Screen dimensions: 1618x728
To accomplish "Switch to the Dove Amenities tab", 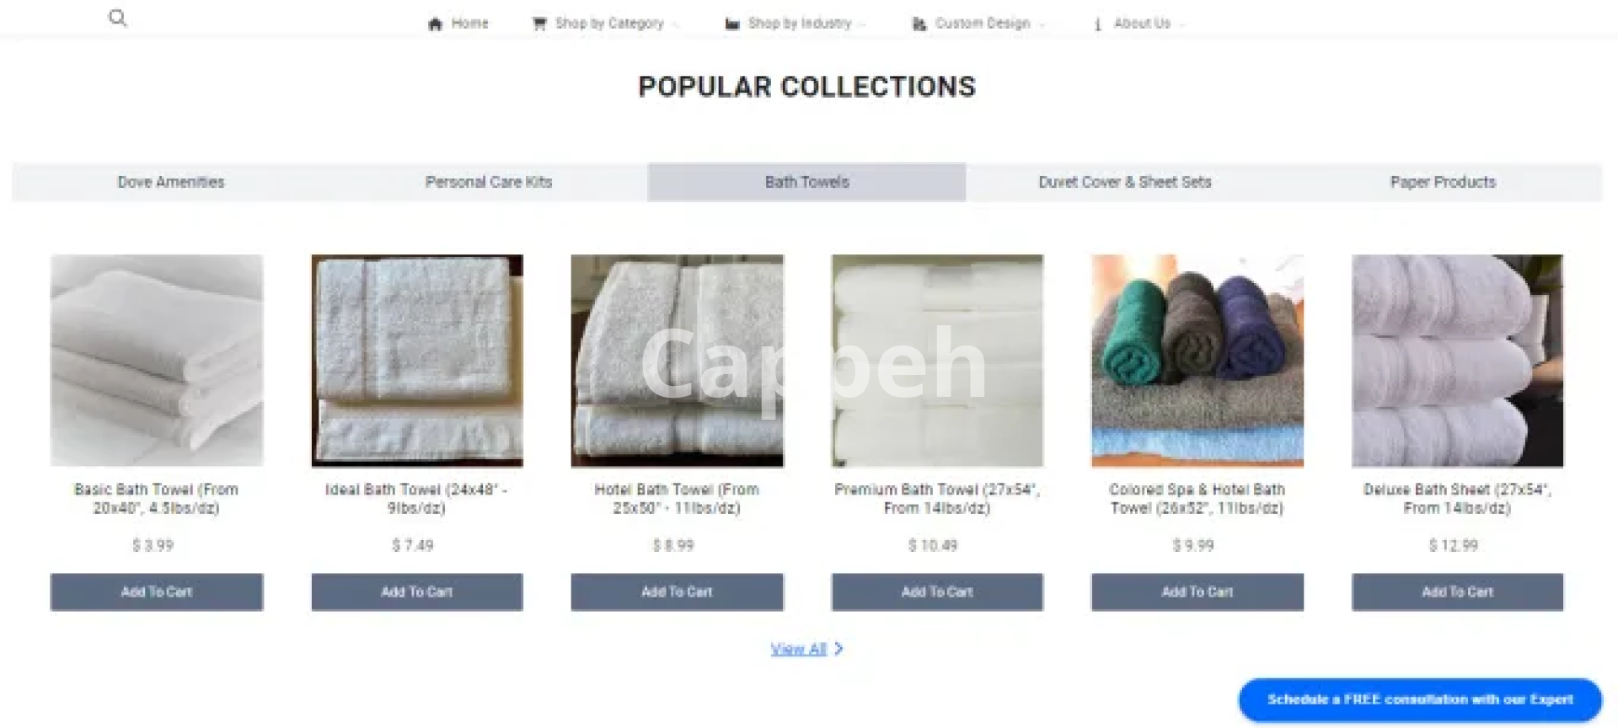I will 171,182.
